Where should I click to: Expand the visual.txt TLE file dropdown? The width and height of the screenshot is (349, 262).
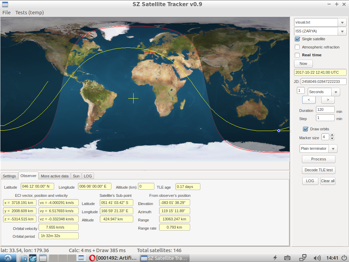[x=342, y=22]
